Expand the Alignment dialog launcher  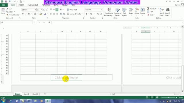(83, 18)
